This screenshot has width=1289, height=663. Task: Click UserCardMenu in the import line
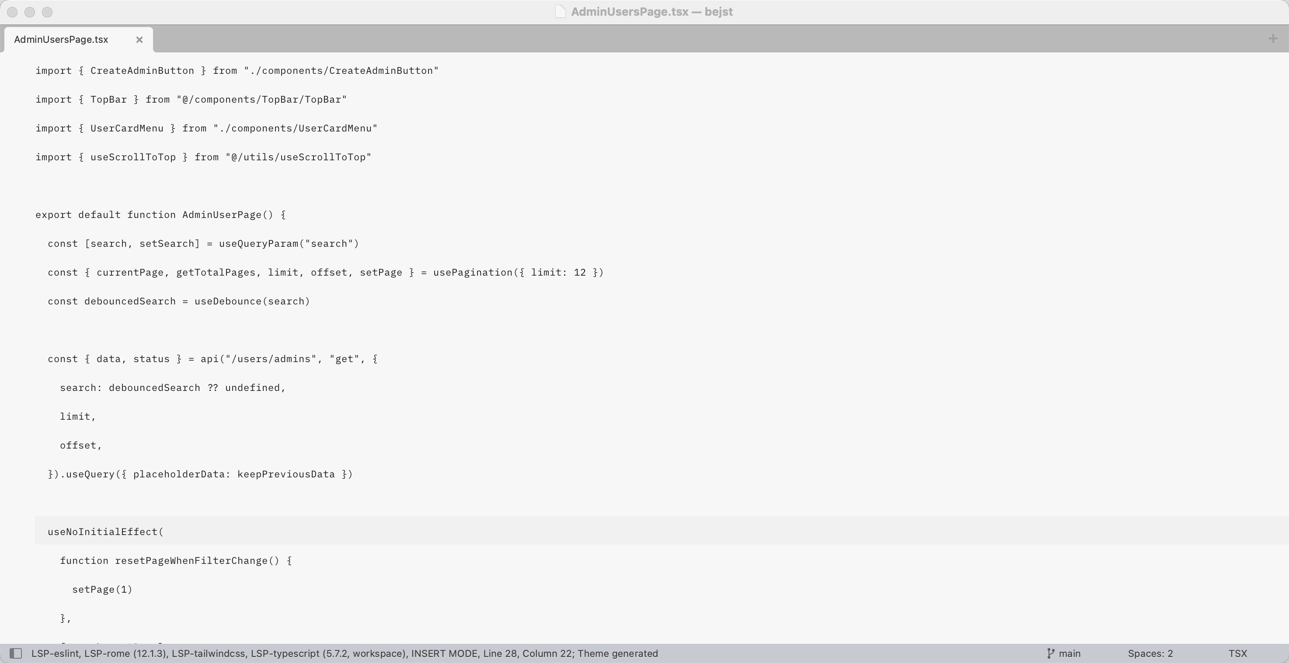(127, 128)
